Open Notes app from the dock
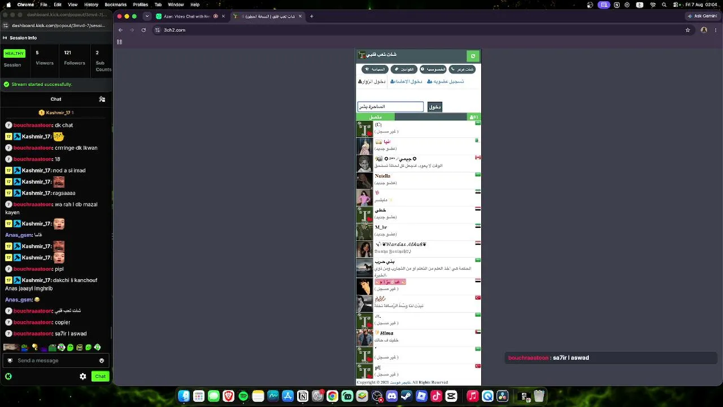 point(258,396)
